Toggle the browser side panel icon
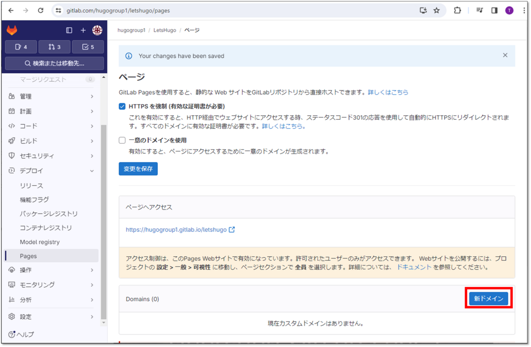 [x=495, y=10]
